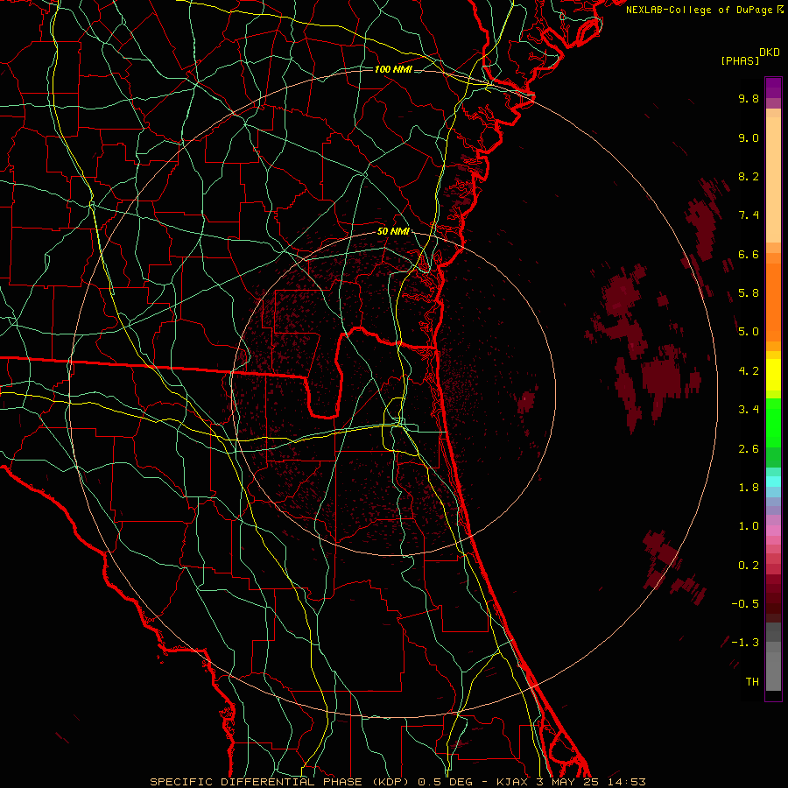Click the product title caption at bottom
Screen dimensions: 788x788
pos(398,782)
